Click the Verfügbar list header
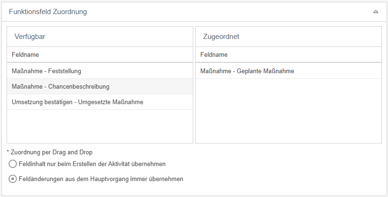 (30, 36)
